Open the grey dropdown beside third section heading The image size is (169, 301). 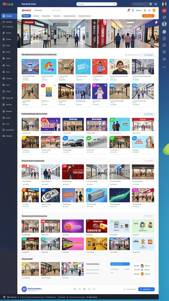(x=148, y=161)
